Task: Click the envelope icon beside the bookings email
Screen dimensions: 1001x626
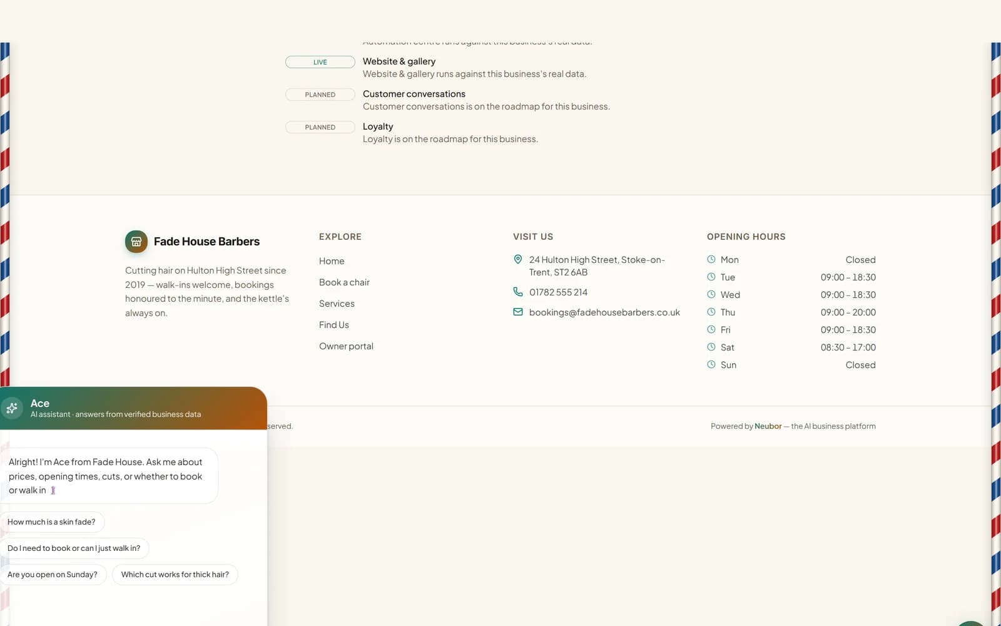Action: [518, 312]
